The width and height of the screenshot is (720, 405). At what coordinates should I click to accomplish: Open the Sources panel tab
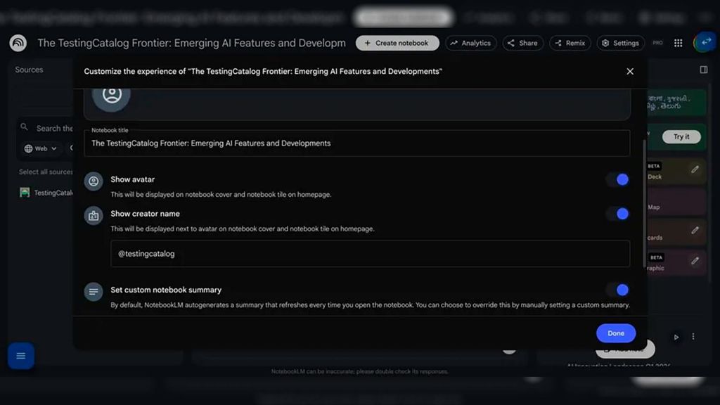tap(29, 70)
